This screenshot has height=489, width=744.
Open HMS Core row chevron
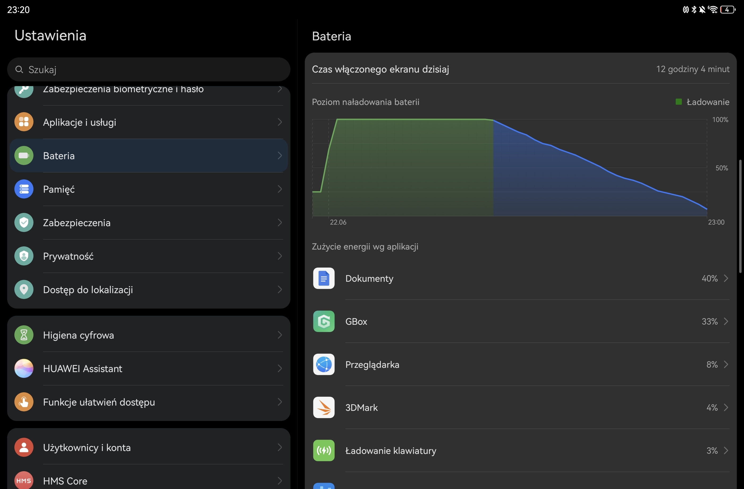280,480
